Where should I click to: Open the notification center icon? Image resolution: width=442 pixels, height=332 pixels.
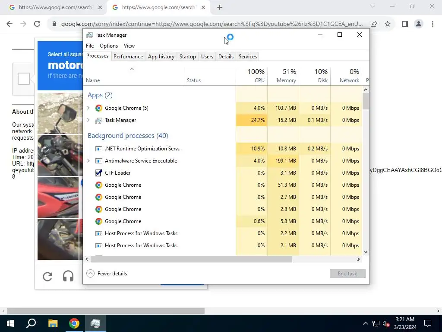click(428, 323)
